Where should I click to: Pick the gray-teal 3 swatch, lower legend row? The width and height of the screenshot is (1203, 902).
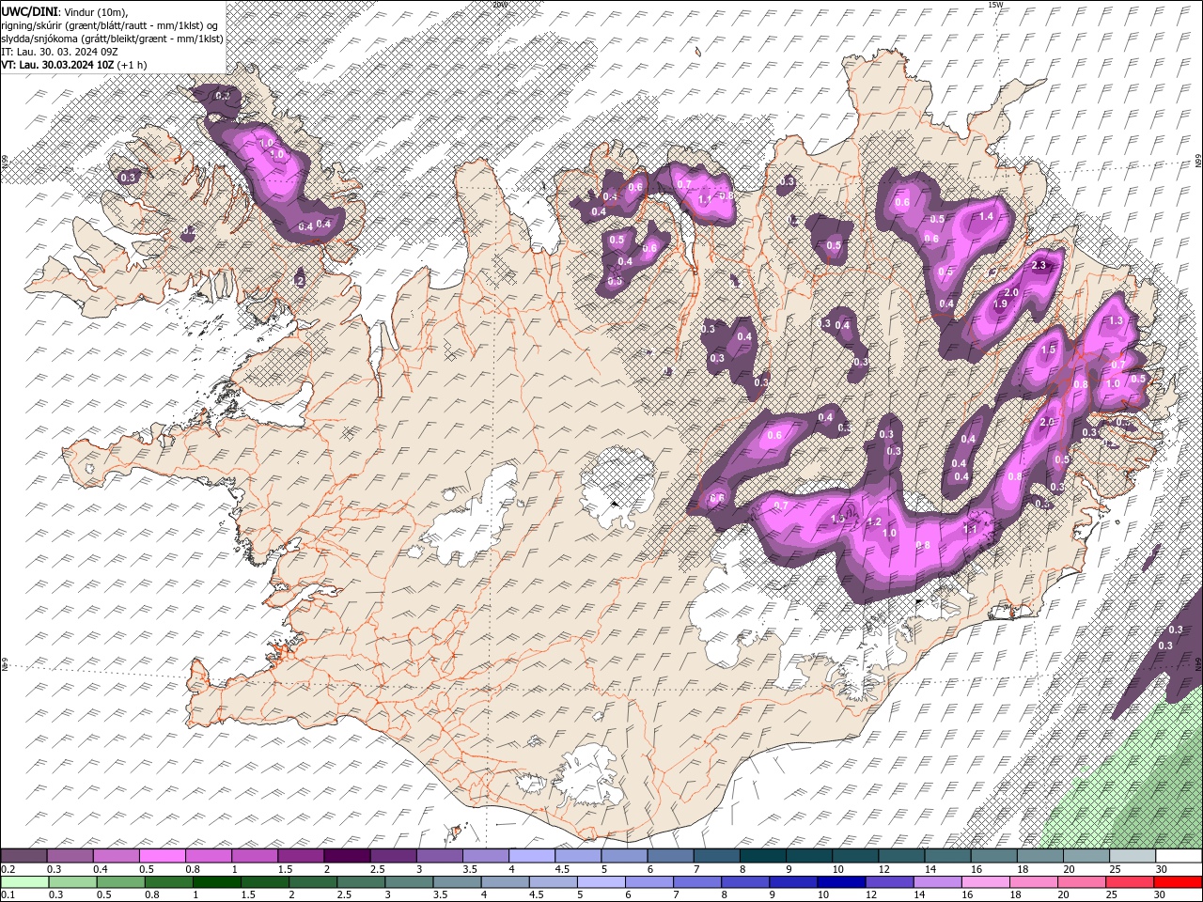tap(409, 882)
